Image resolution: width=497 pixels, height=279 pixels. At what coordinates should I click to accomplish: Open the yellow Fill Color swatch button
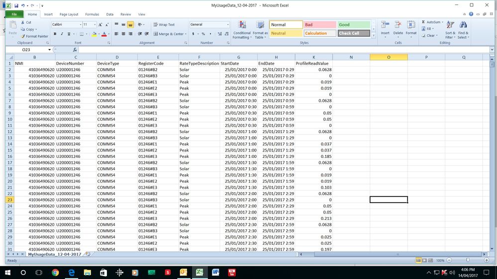point(94,34)
